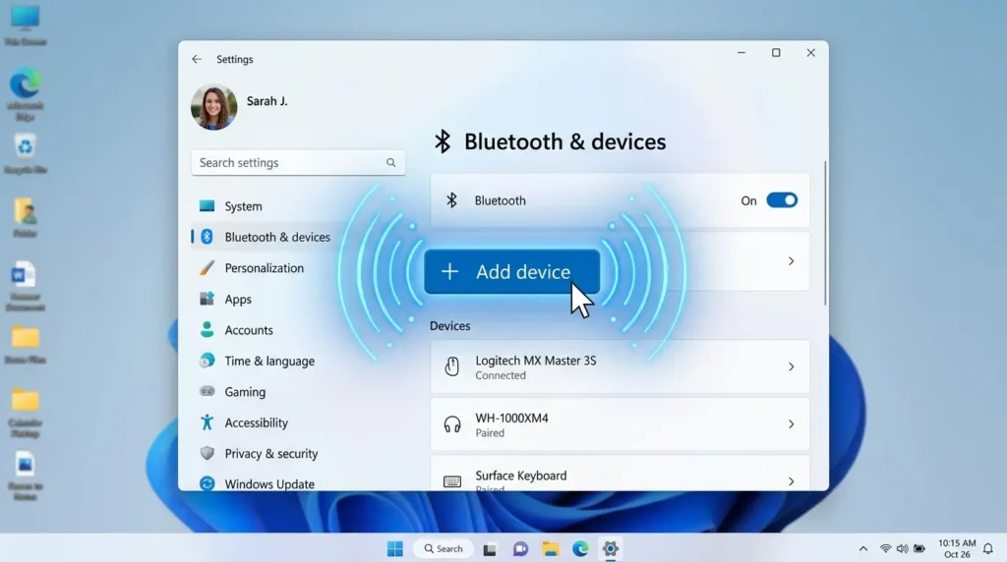The width and height of the screenshot is (1007, 562).
Task: Open File Explorer from the taskbar
Action: point(551,548)
